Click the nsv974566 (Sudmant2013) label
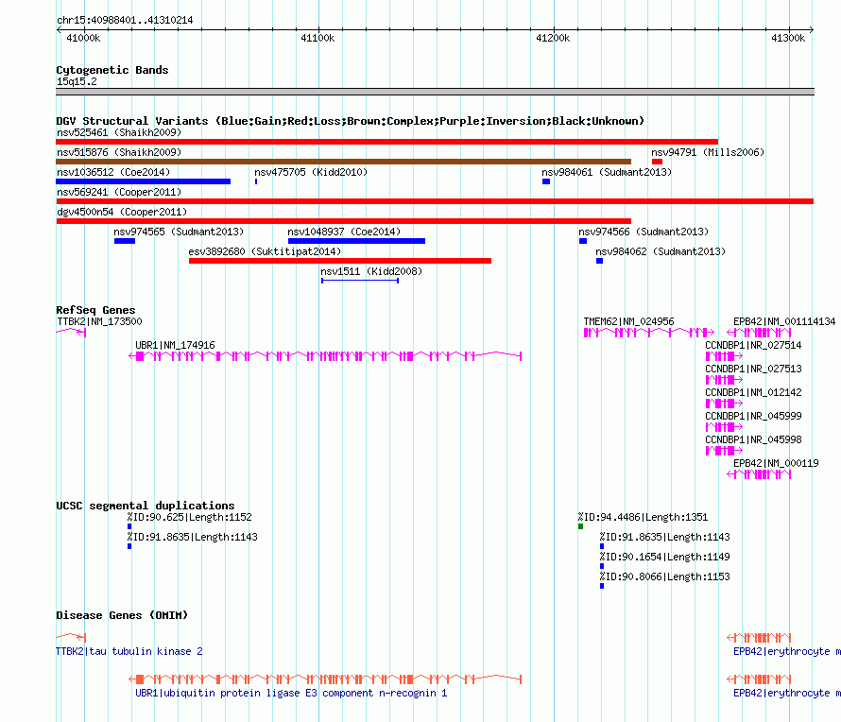 (644, 232)
